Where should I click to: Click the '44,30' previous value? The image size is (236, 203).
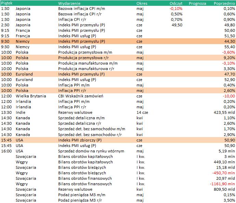230,41
